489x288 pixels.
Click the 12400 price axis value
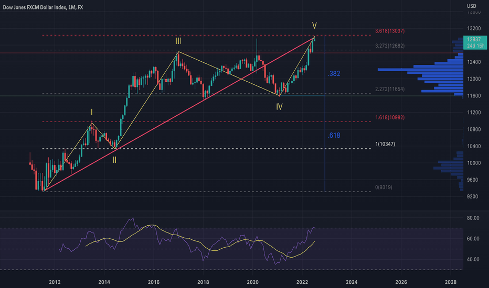[474, 62]
